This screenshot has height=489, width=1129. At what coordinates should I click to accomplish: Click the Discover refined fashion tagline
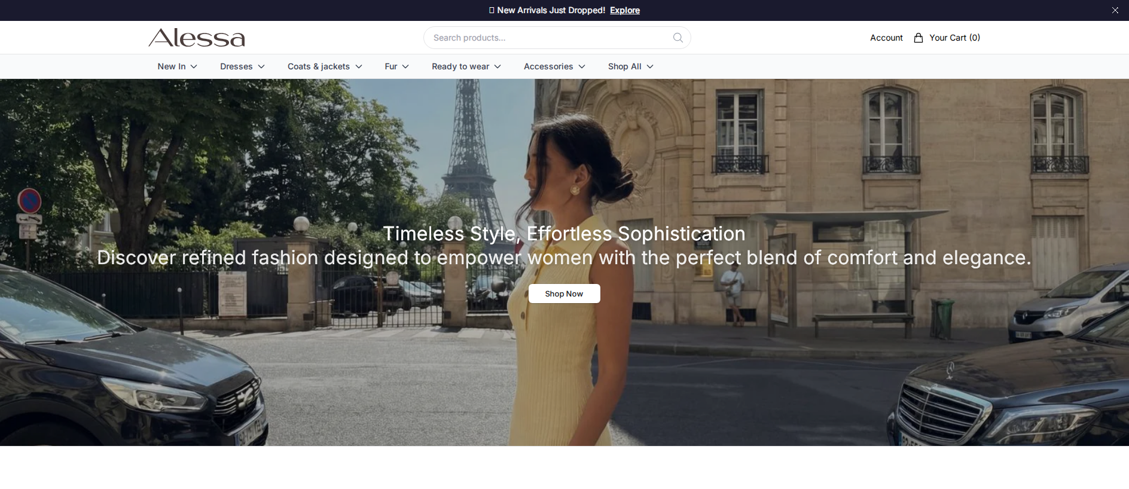tap(564, 258)
